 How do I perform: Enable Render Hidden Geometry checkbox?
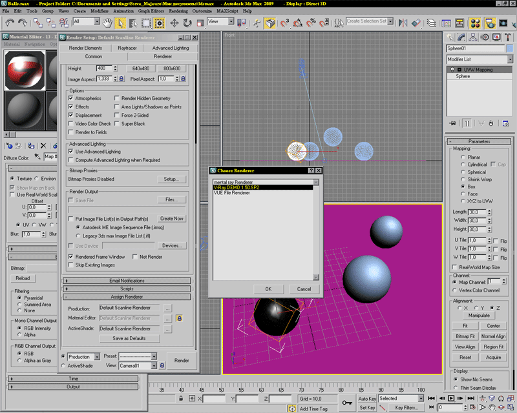117,98
